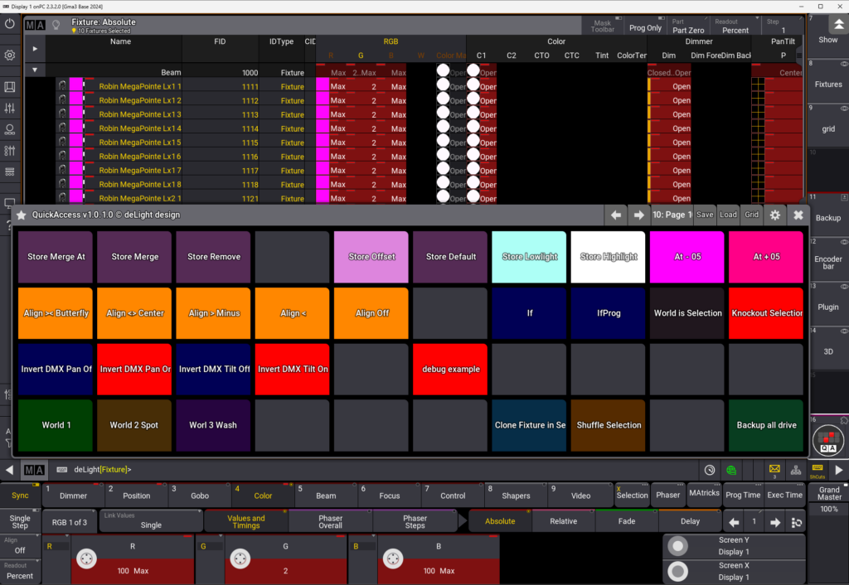Toggle the Mask Toolbar button
849x585 pixels.
click(603, 27)
